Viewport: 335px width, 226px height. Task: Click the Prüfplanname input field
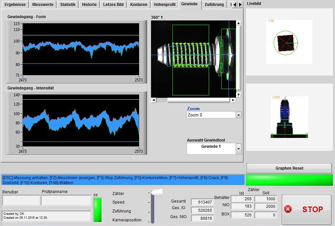tap(66, 200)
